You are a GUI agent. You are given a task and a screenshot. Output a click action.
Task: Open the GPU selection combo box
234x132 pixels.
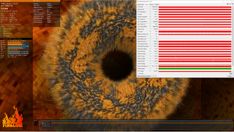pos(147,76)
